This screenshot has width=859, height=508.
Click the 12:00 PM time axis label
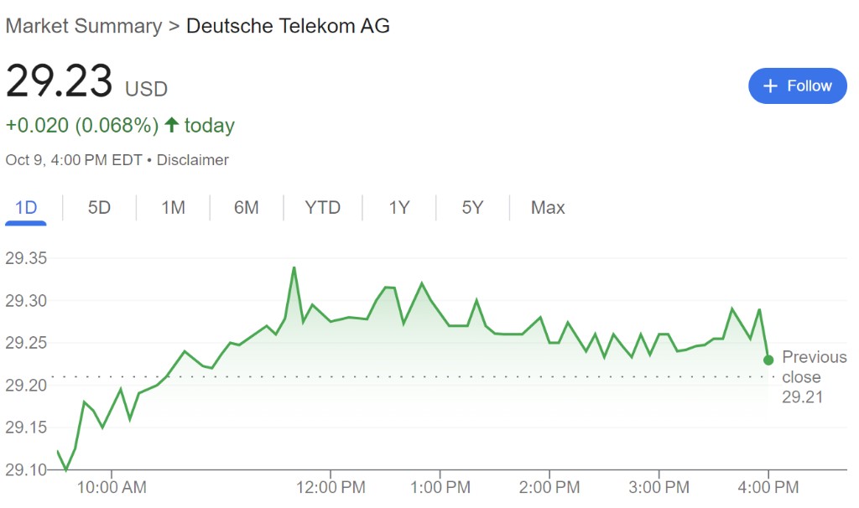tap(331, 487)
